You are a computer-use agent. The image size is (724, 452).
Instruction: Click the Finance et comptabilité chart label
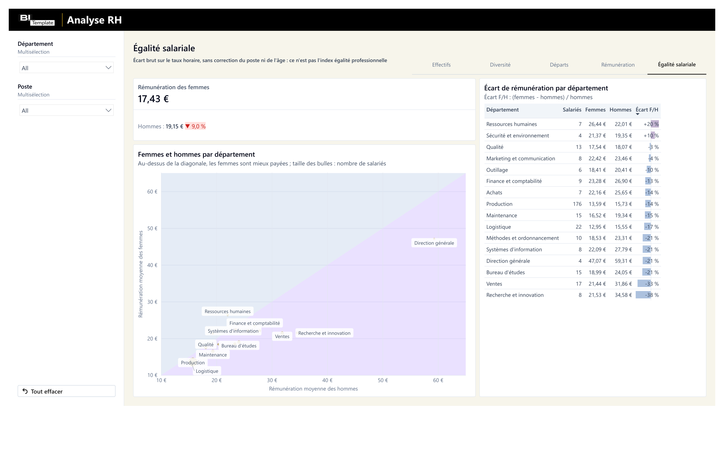pyautogui.click(x=255, y=323)
